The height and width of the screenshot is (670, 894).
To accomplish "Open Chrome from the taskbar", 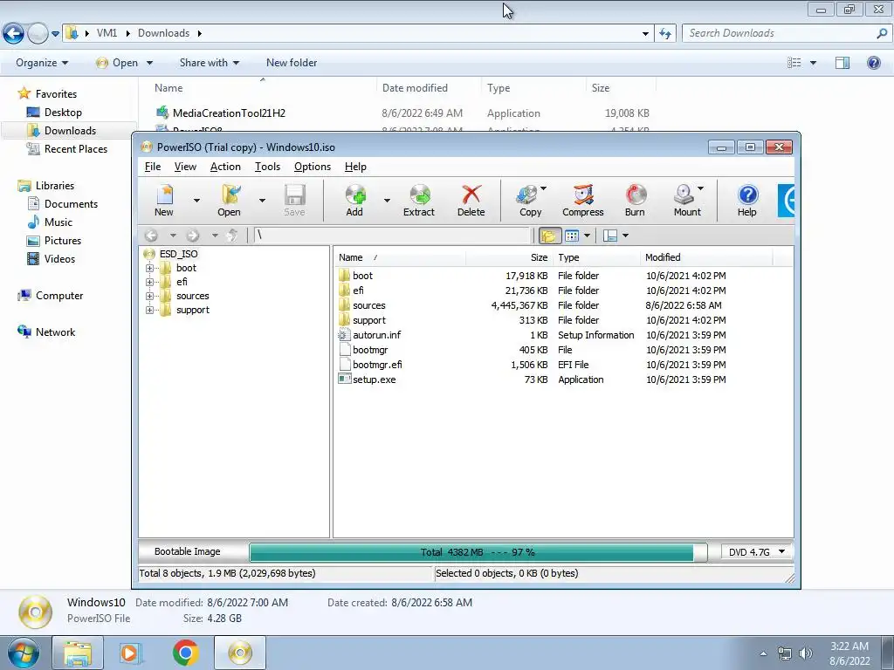I will click(x=185, y=653).
